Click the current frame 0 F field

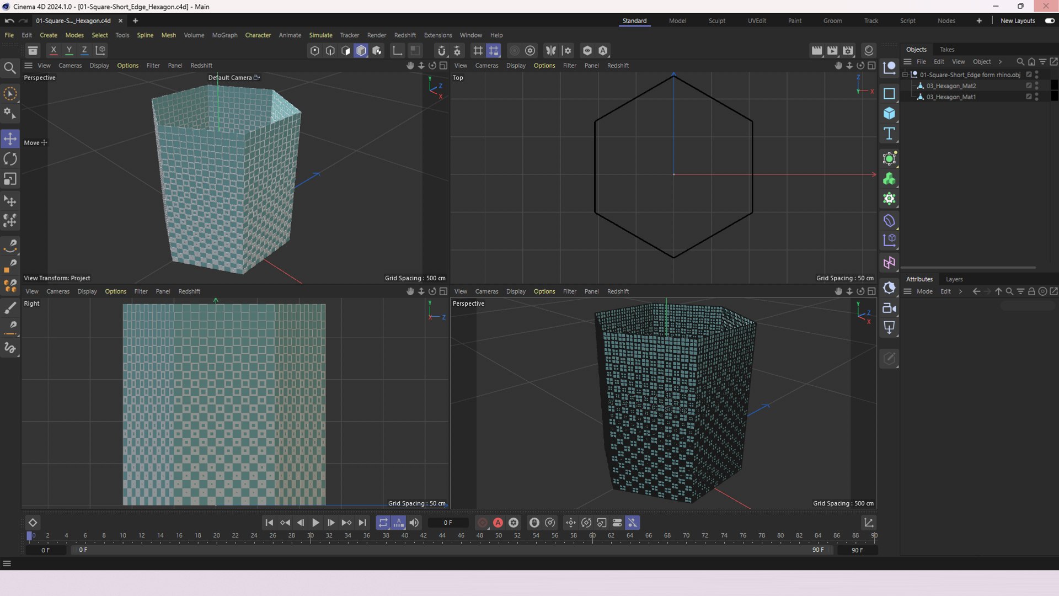tap(448, 523)
